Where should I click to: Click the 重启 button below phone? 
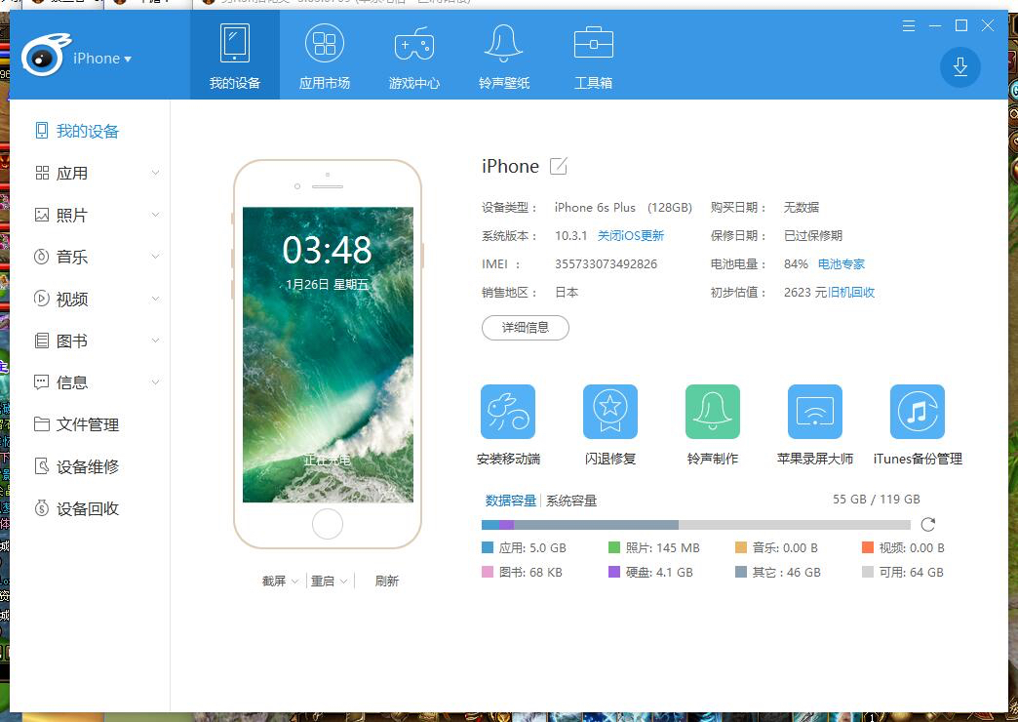[323, 581]
